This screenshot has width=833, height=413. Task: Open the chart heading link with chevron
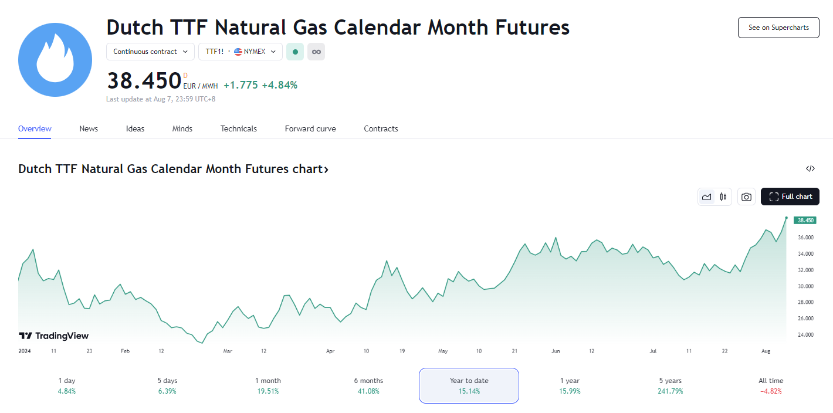pos(173,170)
